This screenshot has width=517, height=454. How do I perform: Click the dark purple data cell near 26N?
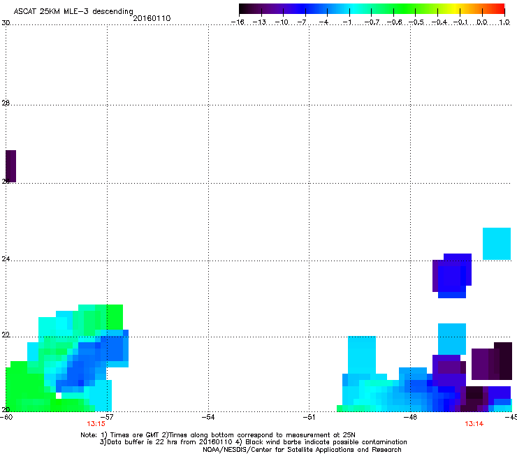click(11, 166)
